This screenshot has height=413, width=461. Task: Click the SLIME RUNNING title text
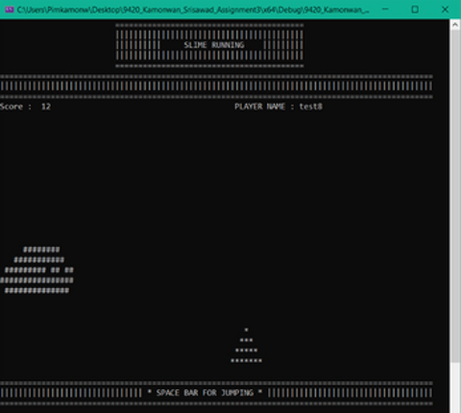tap(214, 45)
